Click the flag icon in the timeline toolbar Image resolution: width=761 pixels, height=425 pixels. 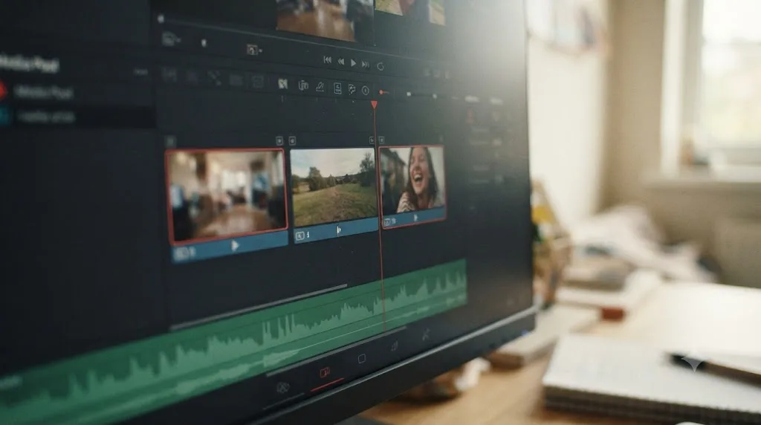(352, 90)
